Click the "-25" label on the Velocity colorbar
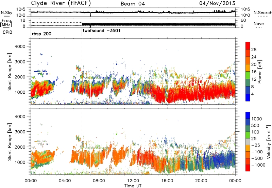Screen dimensions: 272x188 256,145
